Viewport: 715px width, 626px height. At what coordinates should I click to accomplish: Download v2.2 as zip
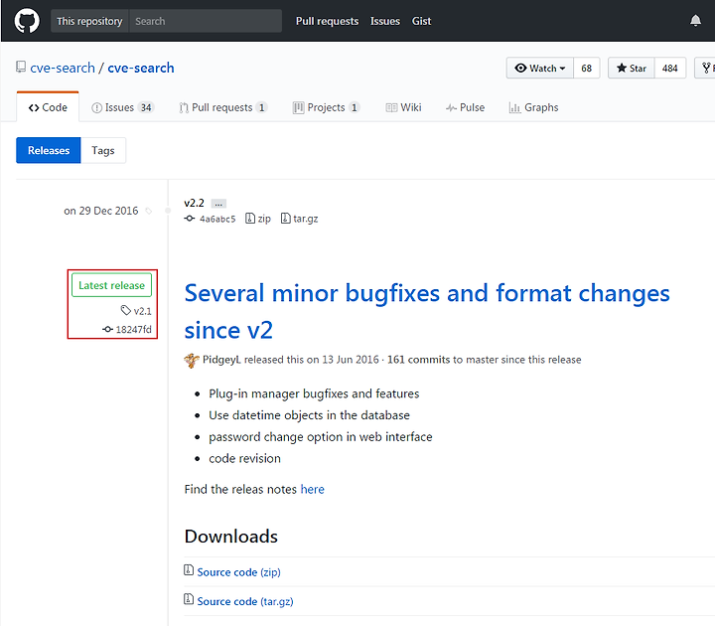click(x=258, y=219)
